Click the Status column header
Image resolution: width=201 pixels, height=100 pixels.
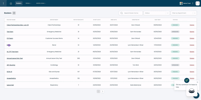click(x=175, y=20)
